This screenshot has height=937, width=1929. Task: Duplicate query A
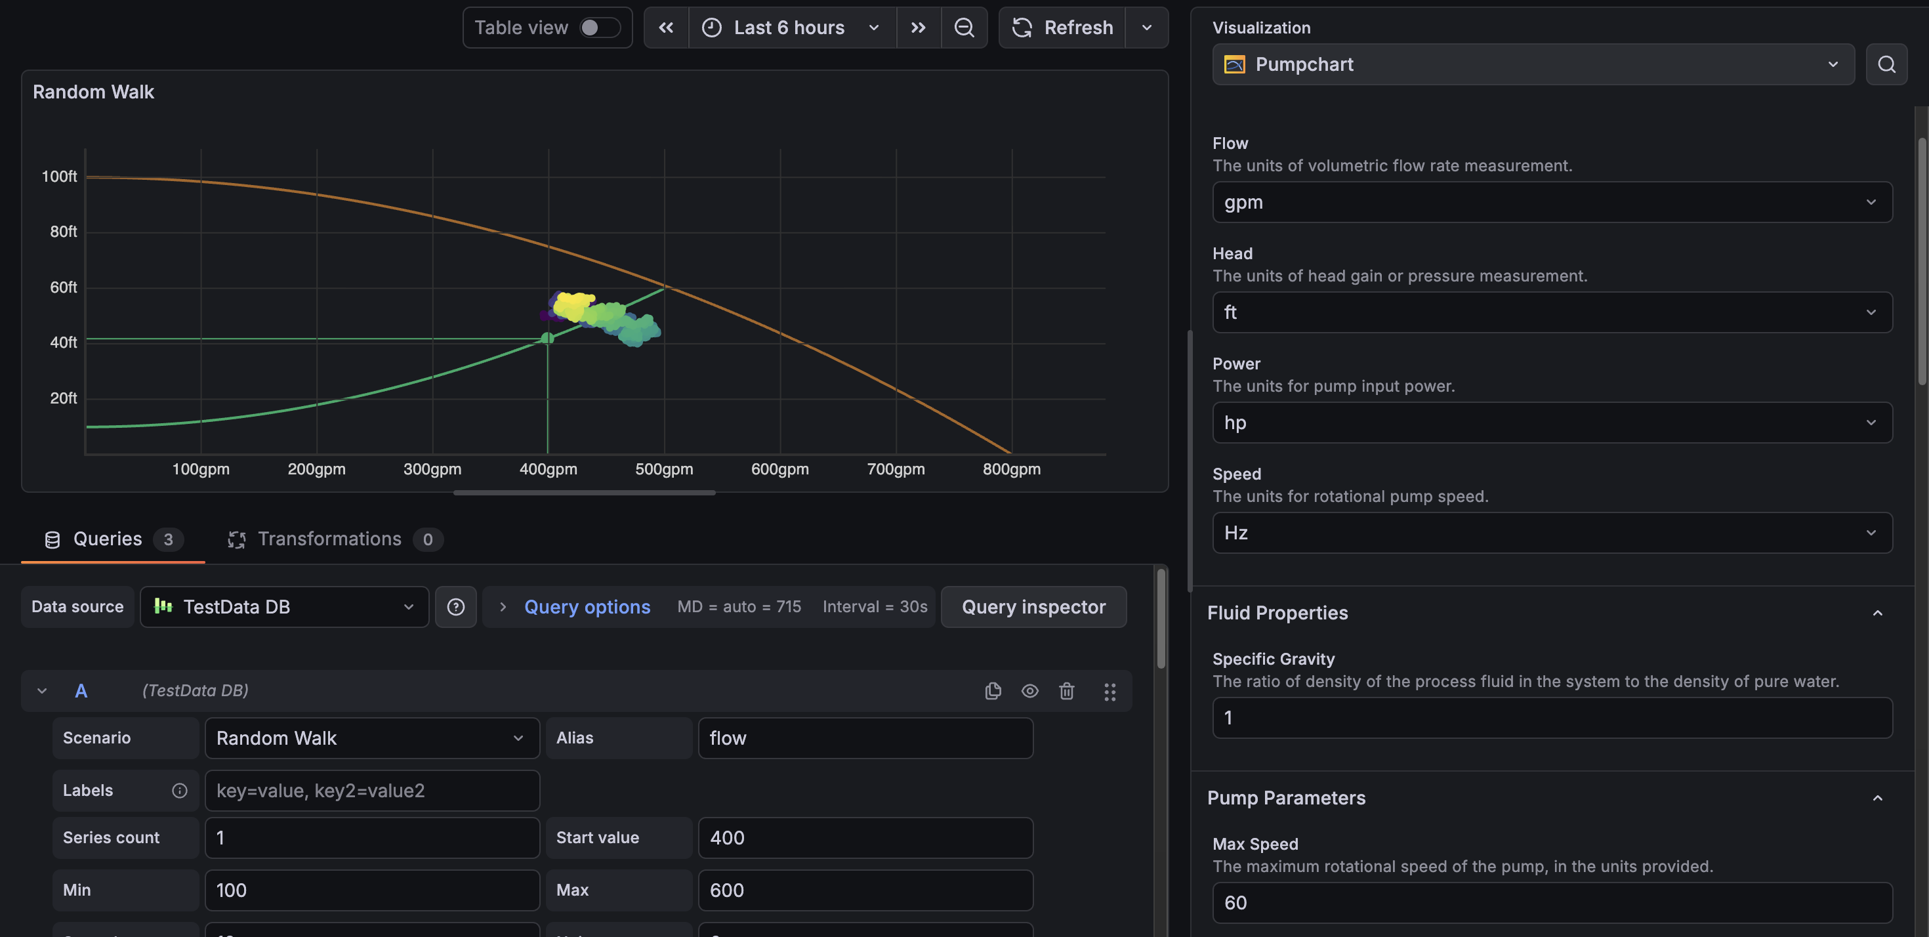(993, 690)
